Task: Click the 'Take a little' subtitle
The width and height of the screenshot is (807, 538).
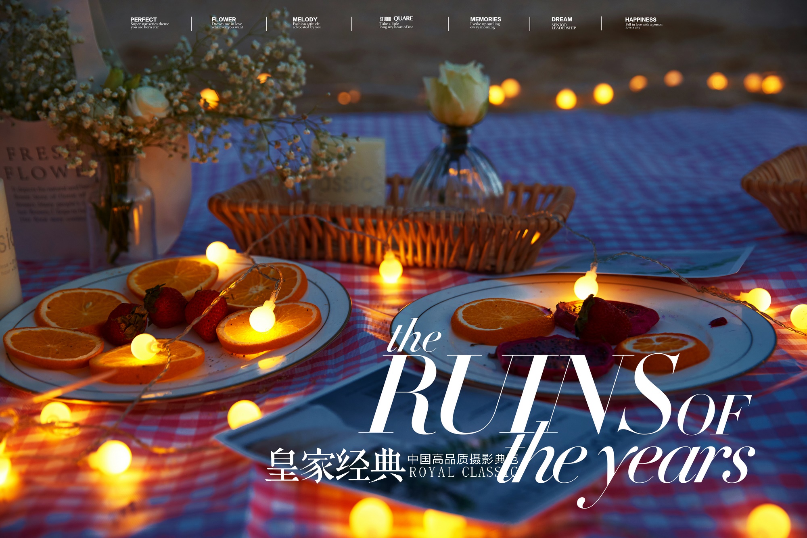Action: pos(389,24)
